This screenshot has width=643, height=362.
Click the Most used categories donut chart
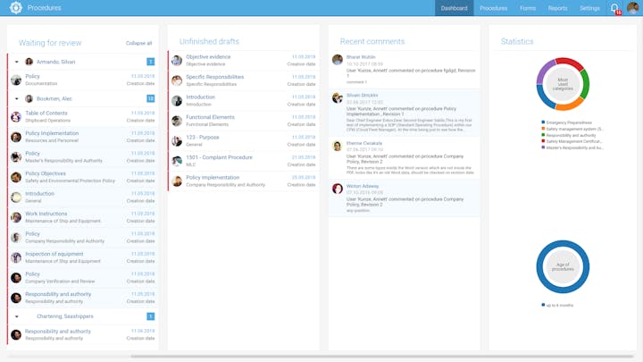pos(563,84)
